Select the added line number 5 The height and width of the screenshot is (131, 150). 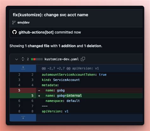coord(32,96)
